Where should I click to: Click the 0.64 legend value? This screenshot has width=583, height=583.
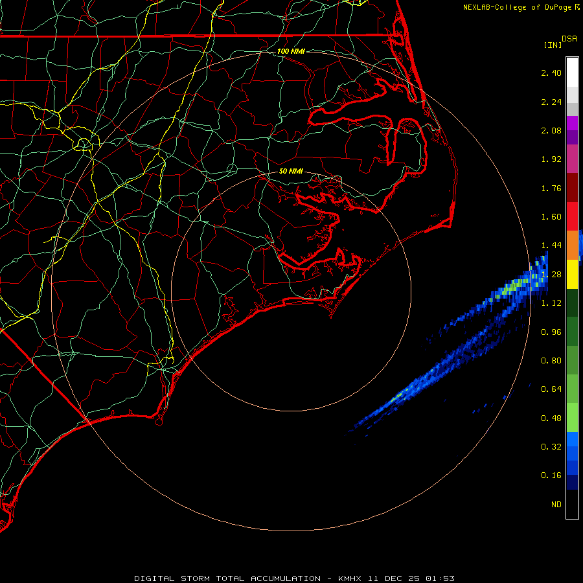(551, 389)
